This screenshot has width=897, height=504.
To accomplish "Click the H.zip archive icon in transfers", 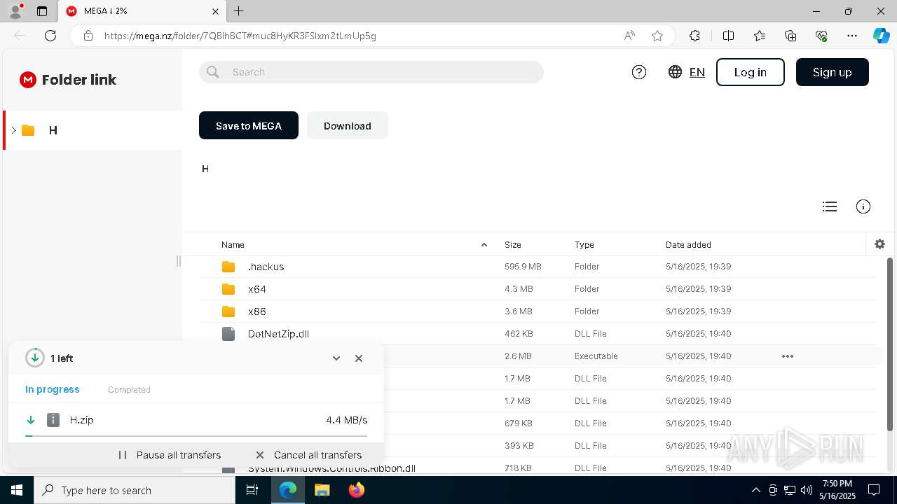I will [x=53, y=420].
